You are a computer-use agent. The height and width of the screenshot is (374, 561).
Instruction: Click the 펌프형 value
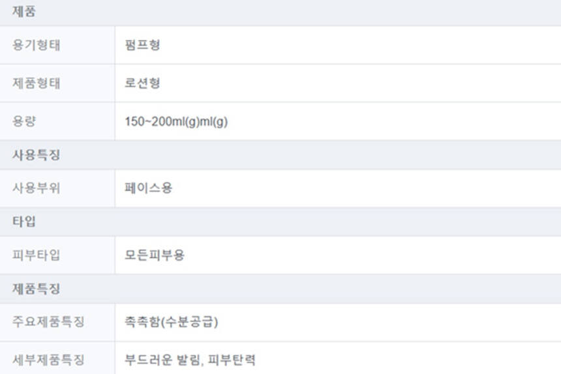click(142, 45)
